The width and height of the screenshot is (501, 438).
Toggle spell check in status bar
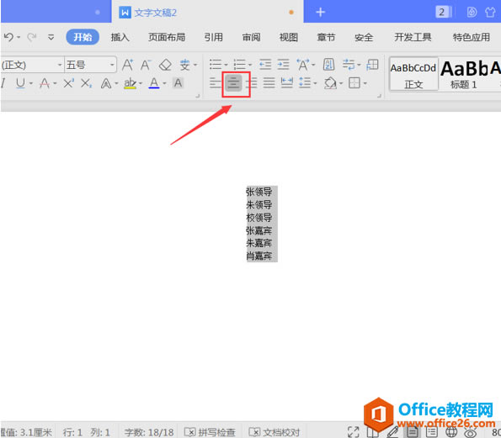[x=210, y=432]
